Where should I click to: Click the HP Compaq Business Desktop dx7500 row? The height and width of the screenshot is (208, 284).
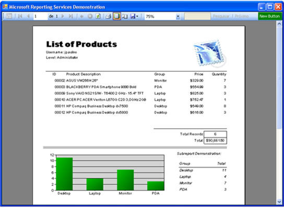[x=136, y=106]
